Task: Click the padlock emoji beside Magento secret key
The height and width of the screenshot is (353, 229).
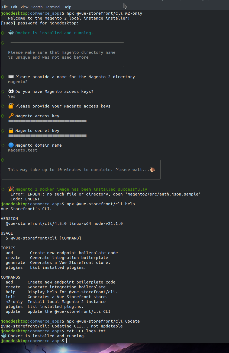Action: (11, 131)
